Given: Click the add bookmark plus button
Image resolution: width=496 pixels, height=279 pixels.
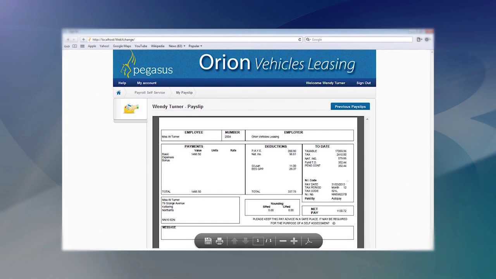Looking at the screenshot, I should 83,40.
